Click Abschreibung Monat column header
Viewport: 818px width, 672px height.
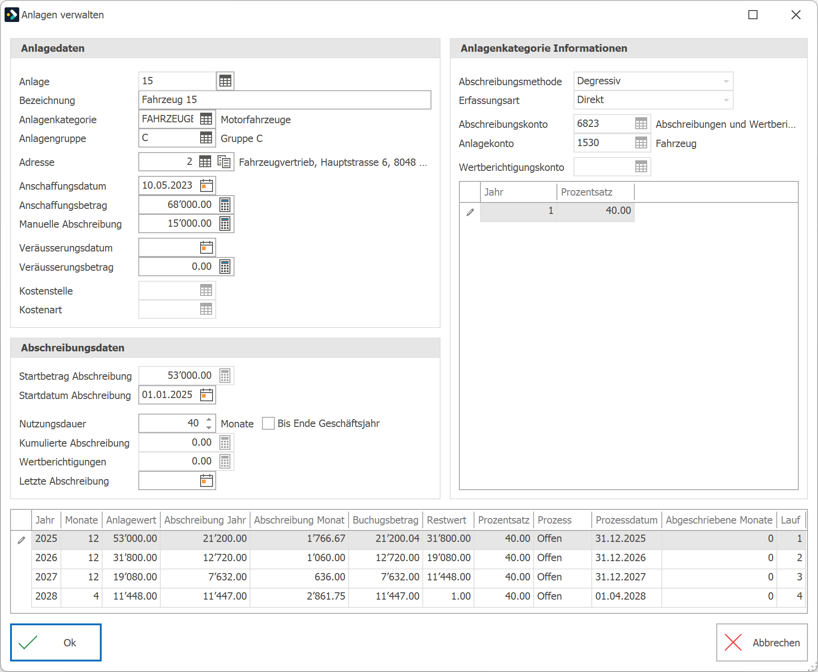[299, 520]
